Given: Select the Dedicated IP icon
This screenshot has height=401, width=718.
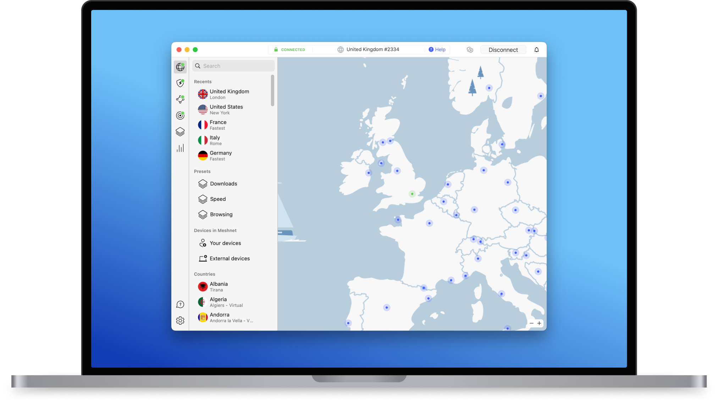Looking at the screenshot, I should 180,115.
